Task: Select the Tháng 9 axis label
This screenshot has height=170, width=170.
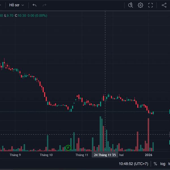Action: (x=15, y=155)
